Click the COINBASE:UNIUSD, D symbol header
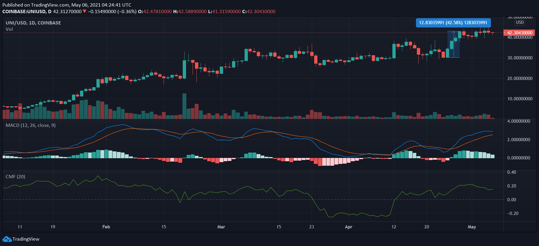Image resolution: width=539 pixels, height=246 pixels. click(27, 11)
